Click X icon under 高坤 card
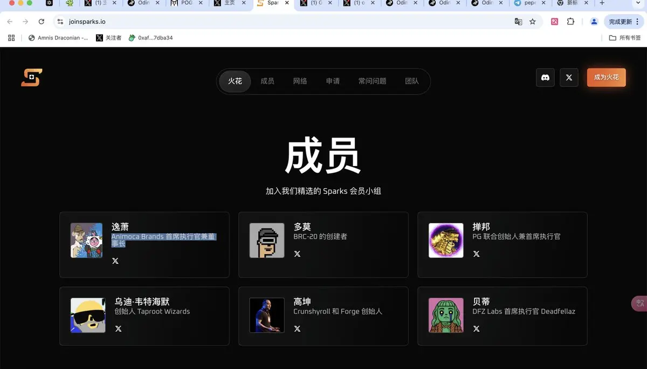647x369 pixels. tap(297, 329)
